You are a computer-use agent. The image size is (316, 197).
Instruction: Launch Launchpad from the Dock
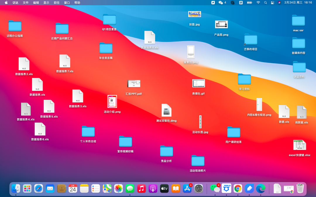[27, 189]
